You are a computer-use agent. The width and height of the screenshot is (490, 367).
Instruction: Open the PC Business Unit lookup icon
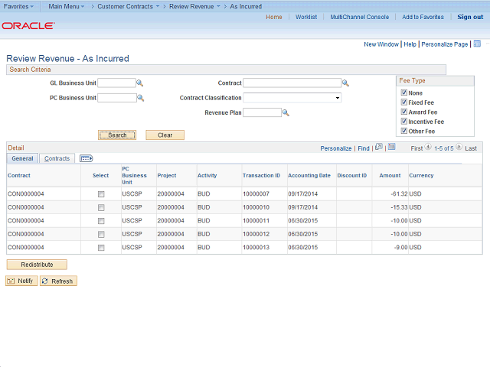140,98
